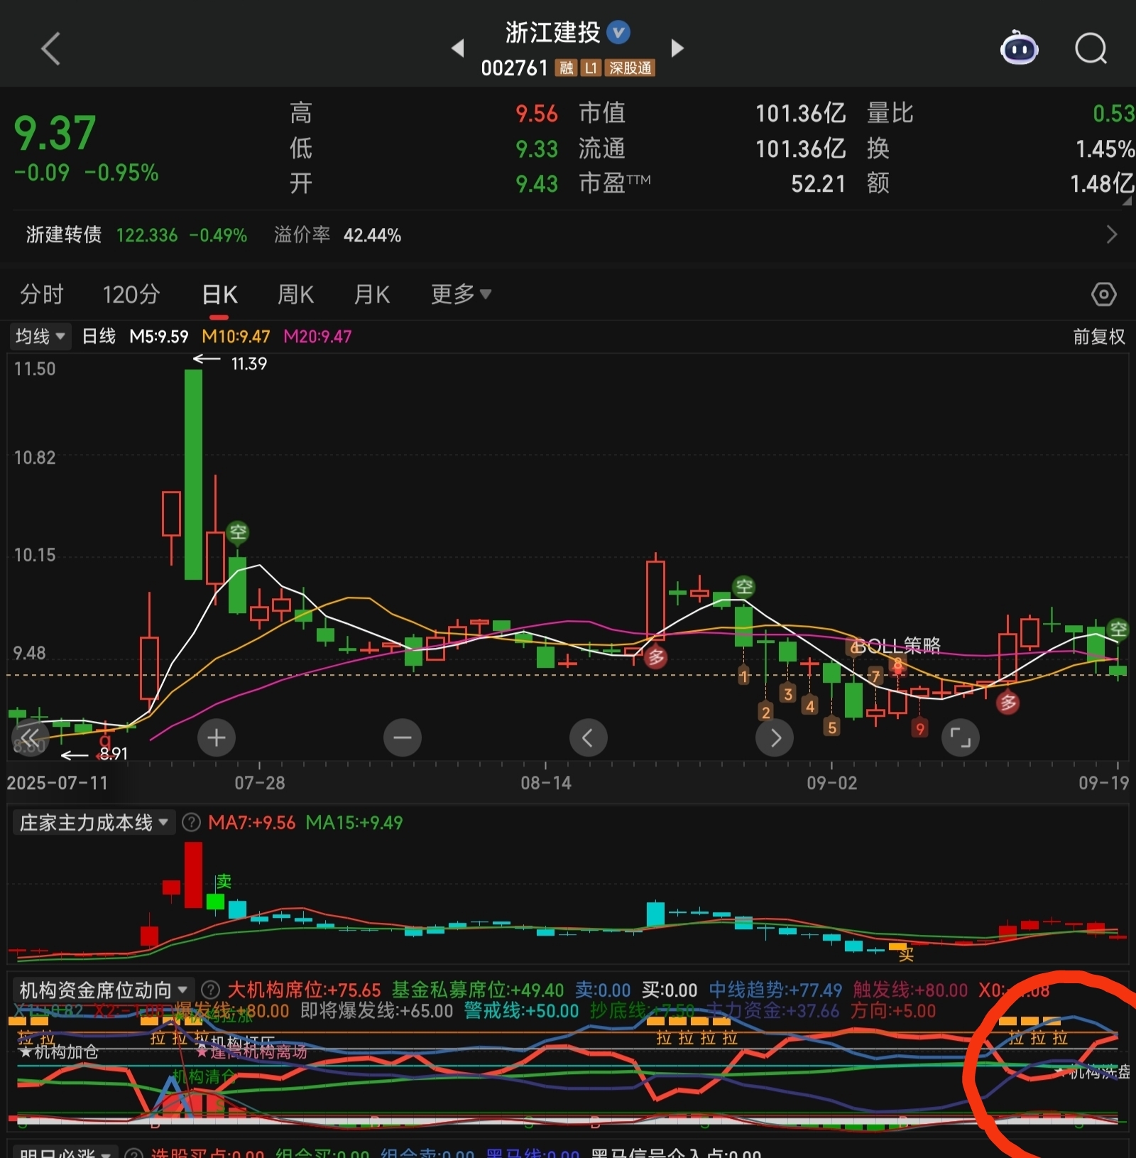This screenshot has width=1136, height=1158.
Task: Tap the 深股通 tag
Action: (x=630, y=68)
